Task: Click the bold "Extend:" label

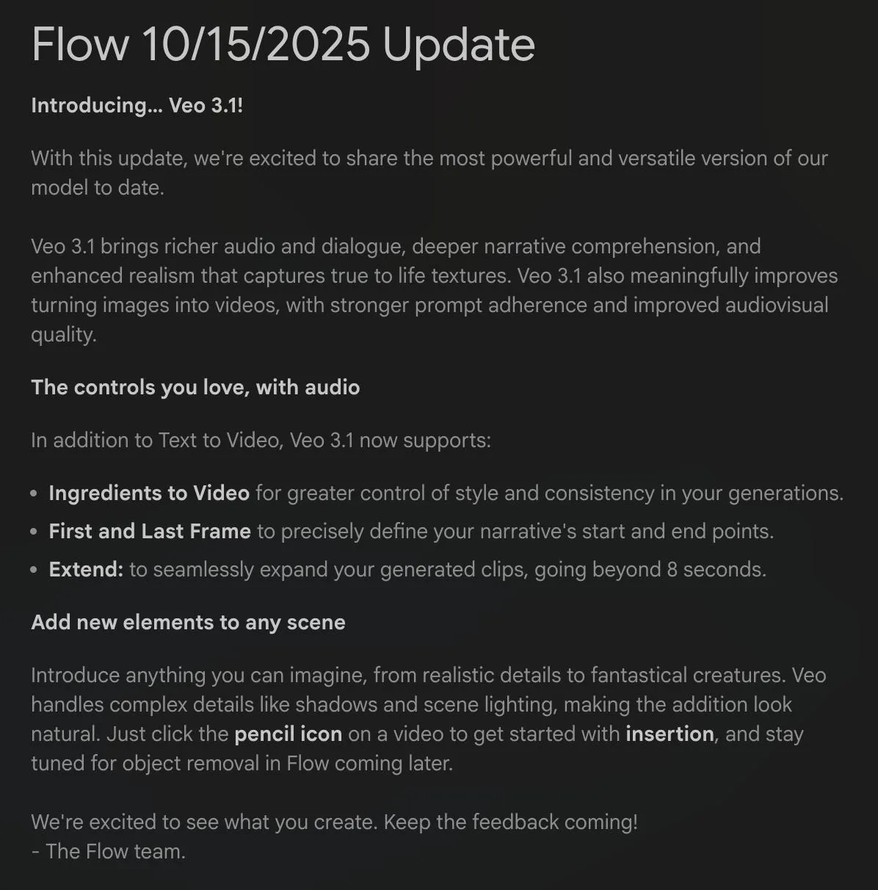Action: [x=86, y=569]
